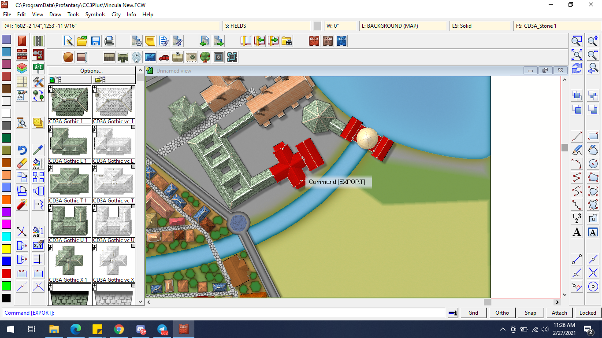602x338 pixels.
Task: Expand the CD3A Gothic L 1 plus box
Action: [51, 128]
